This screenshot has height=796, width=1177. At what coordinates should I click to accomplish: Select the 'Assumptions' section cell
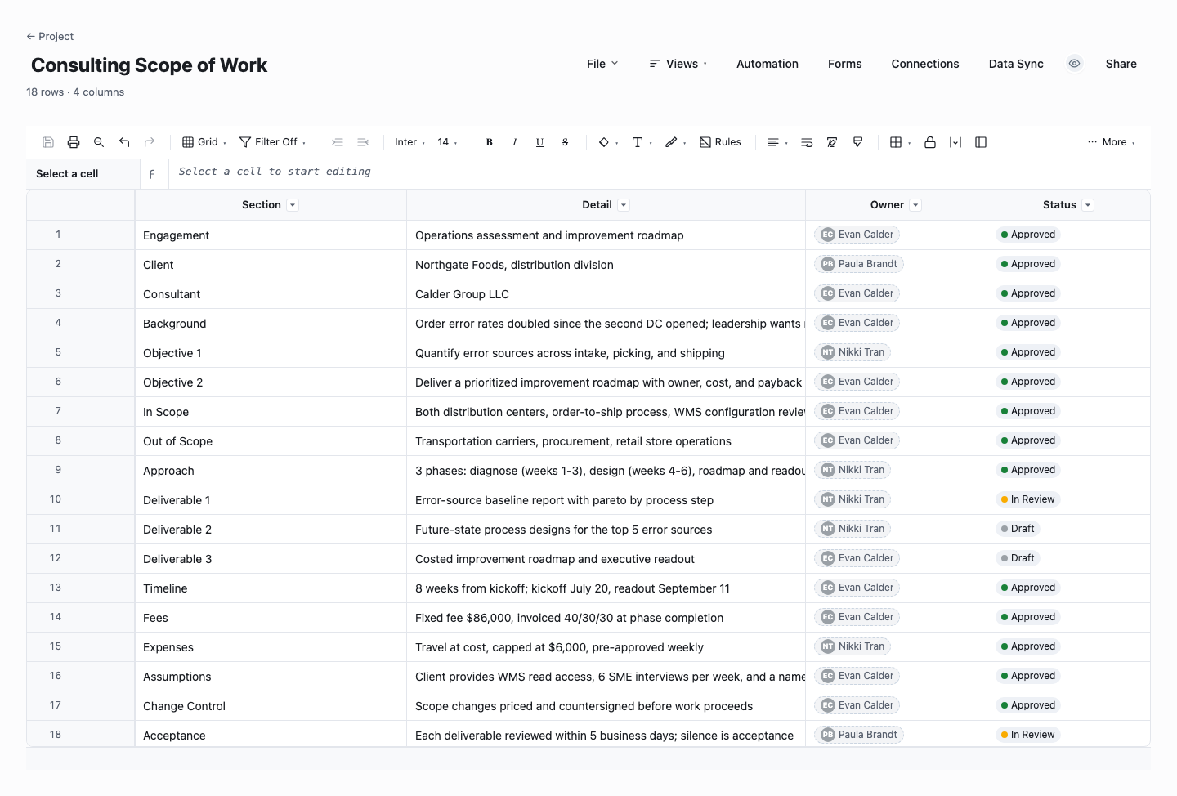[x=271, y=677]
